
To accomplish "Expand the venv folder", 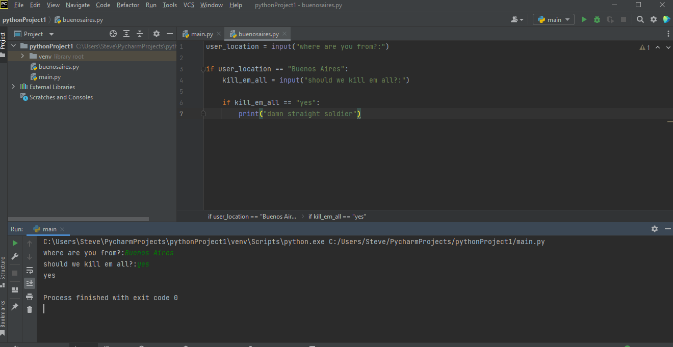I will 22,57.
